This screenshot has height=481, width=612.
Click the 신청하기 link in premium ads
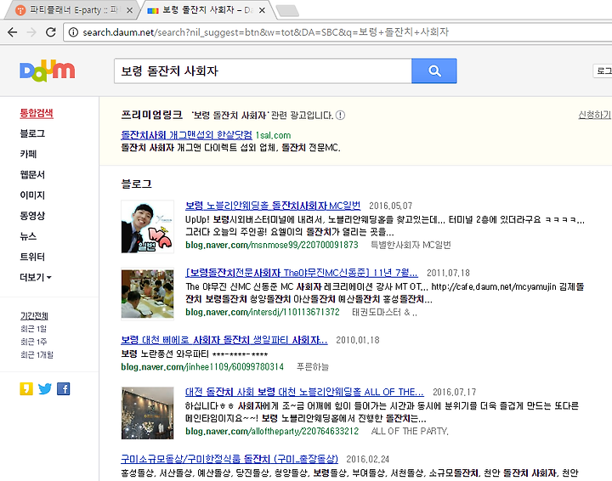pos(594,115)
